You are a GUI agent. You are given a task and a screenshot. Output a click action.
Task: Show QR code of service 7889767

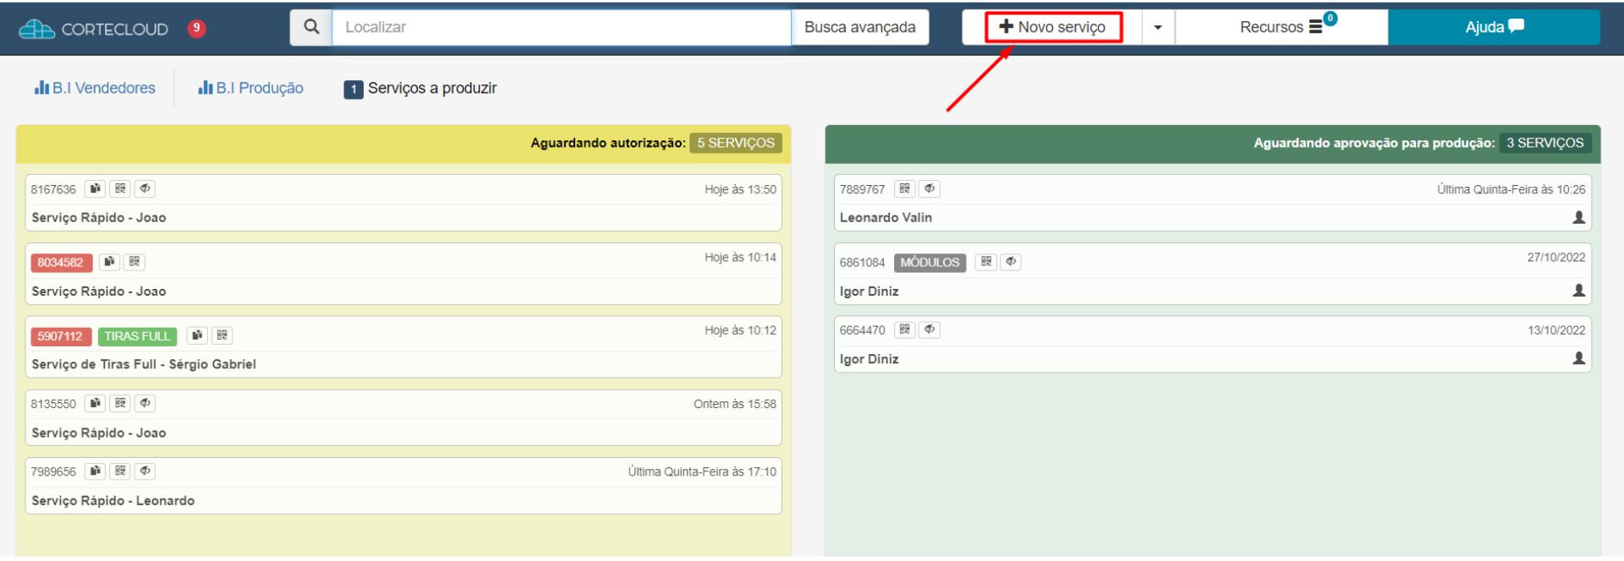tap(905, 188)
